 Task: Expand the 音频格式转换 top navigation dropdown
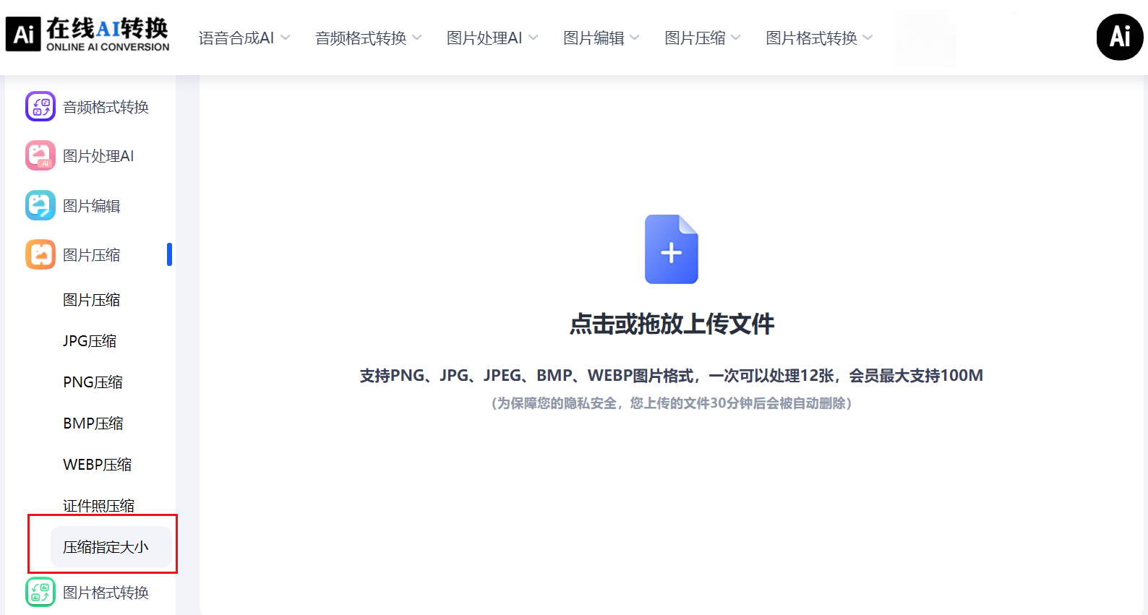368,38
